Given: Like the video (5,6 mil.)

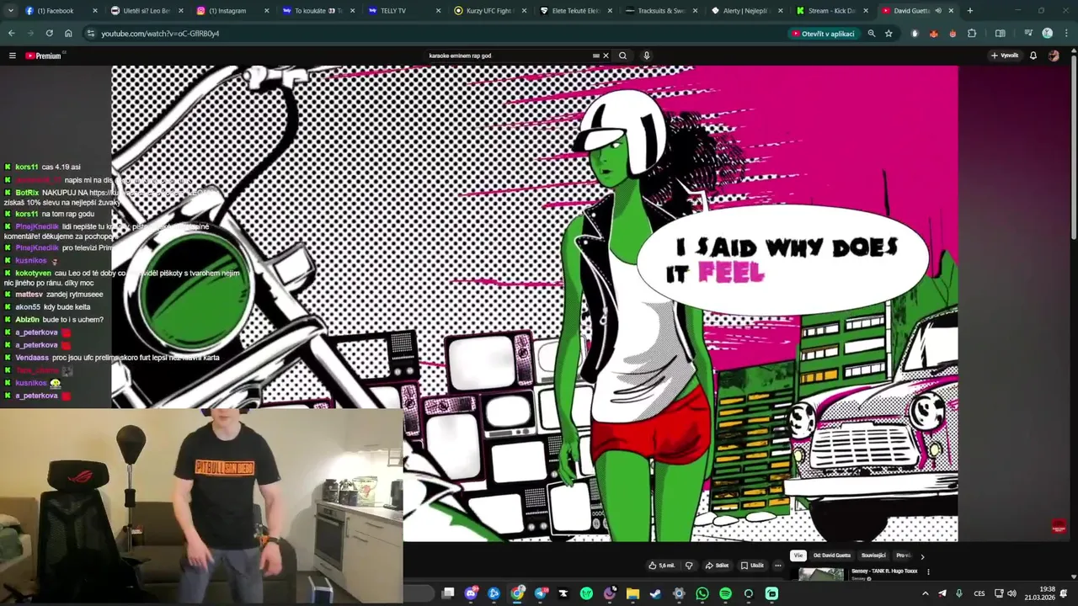Looking at the screenshot, I should (662, 566).
